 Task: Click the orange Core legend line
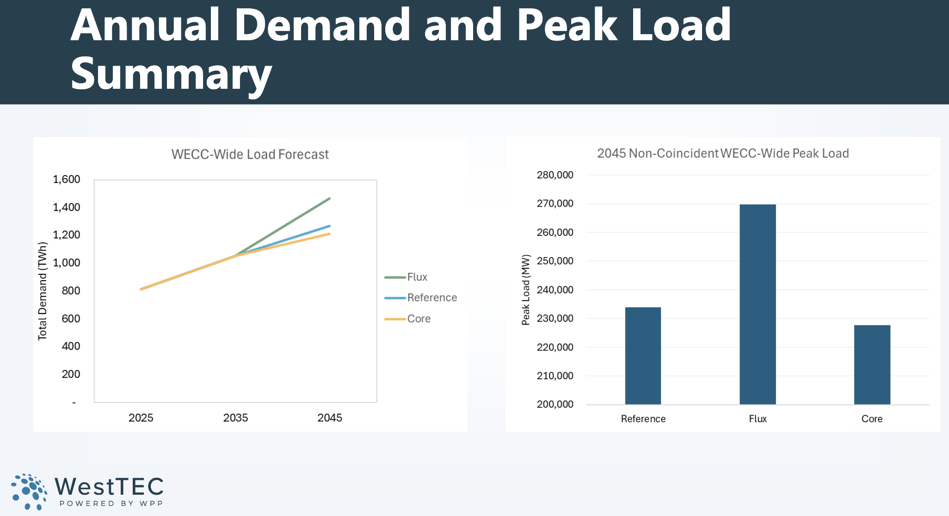click(395, 319)
